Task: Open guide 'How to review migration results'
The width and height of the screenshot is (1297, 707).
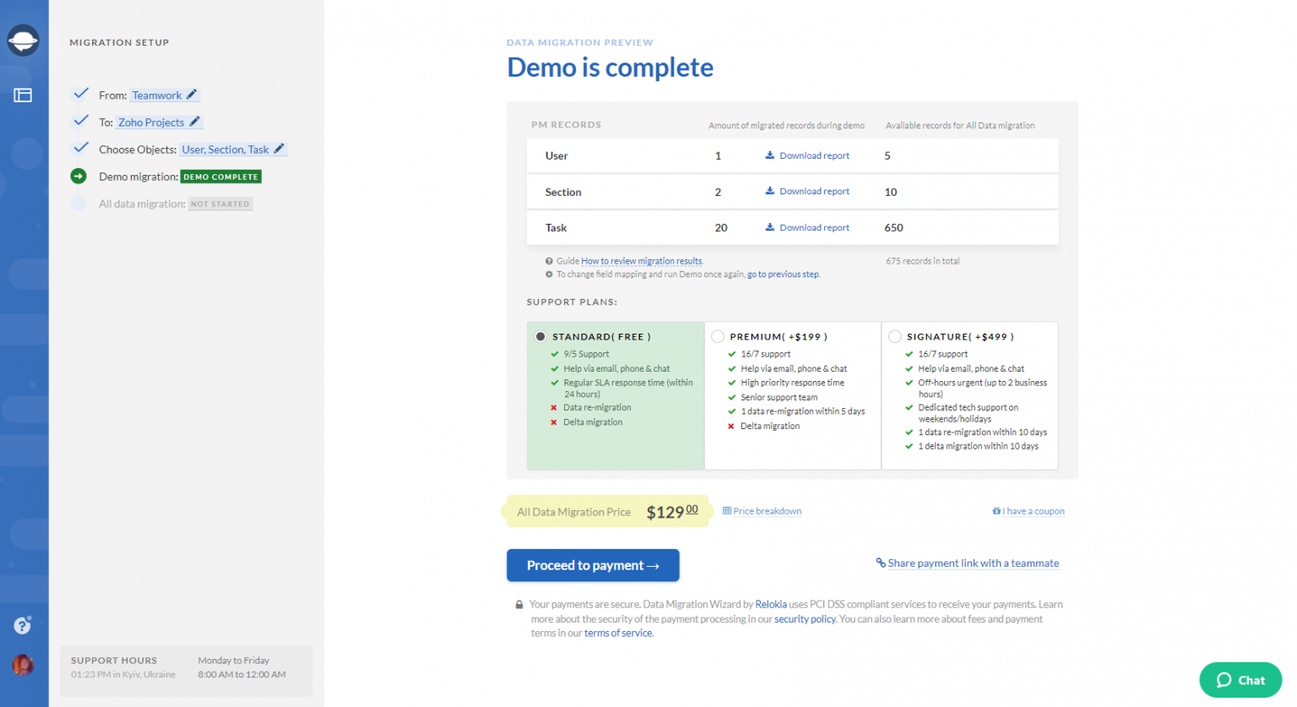Action: 641,260
